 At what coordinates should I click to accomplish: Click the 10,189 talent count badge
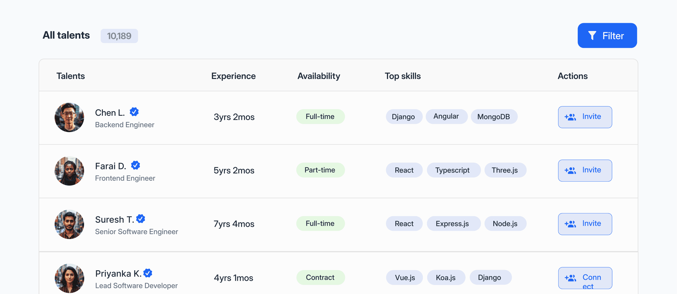(119, 36)
